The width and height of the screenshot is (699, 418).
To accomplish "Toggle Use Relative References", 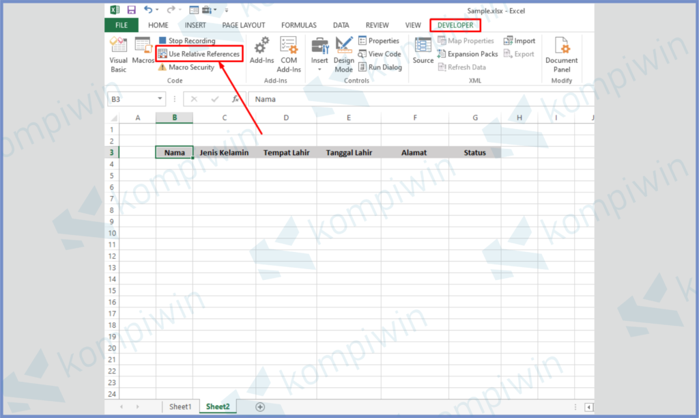I will pos(199,54).
